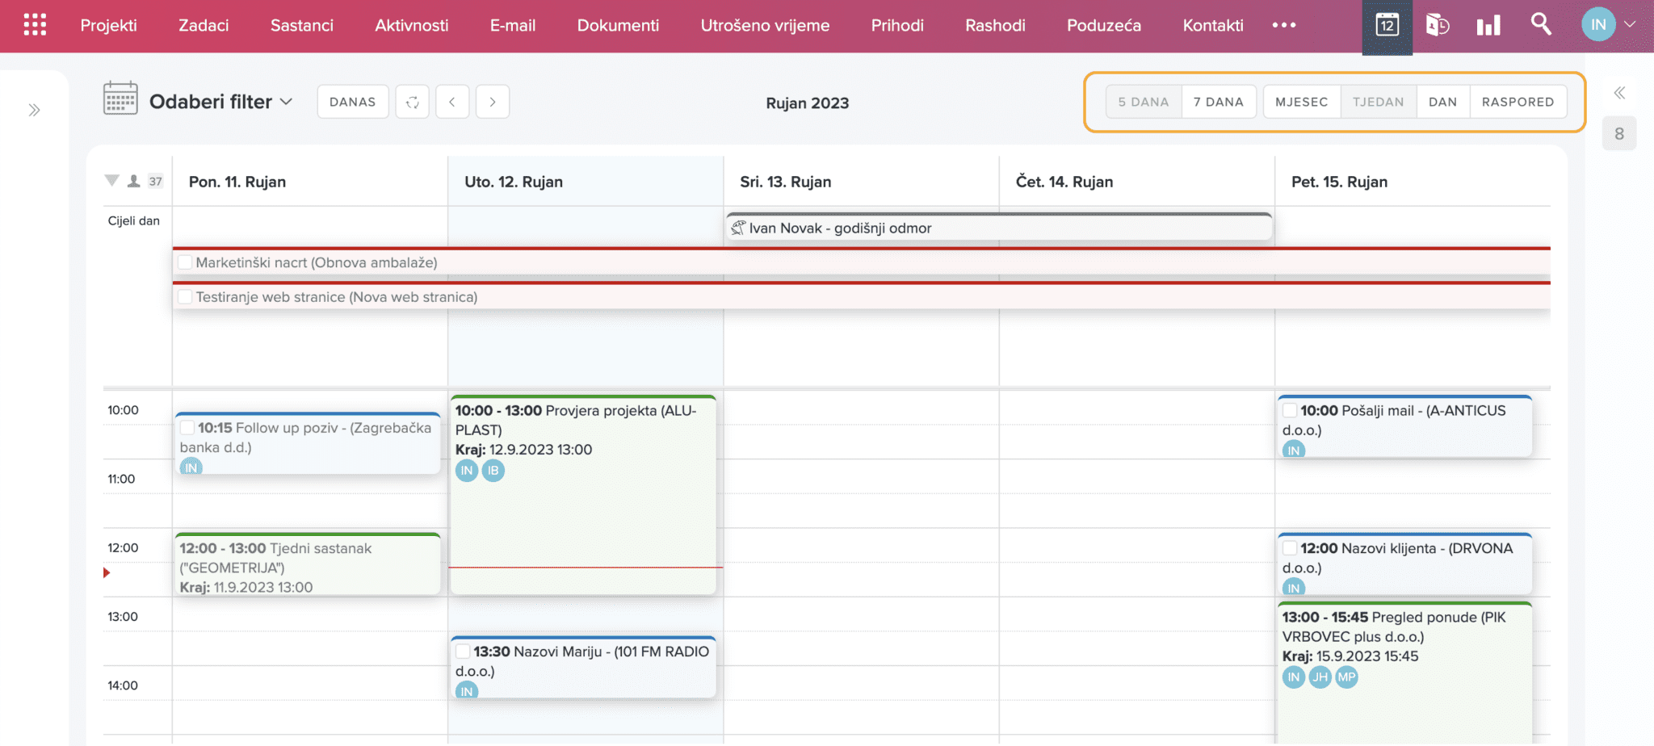
Task: Open the calendar icon in top bar
Action: click(x=1387, y=25)
